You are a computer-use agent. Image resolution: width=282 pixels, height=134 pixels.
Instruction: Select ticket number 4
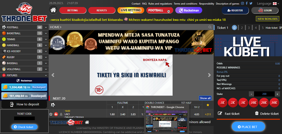(256, 28)
